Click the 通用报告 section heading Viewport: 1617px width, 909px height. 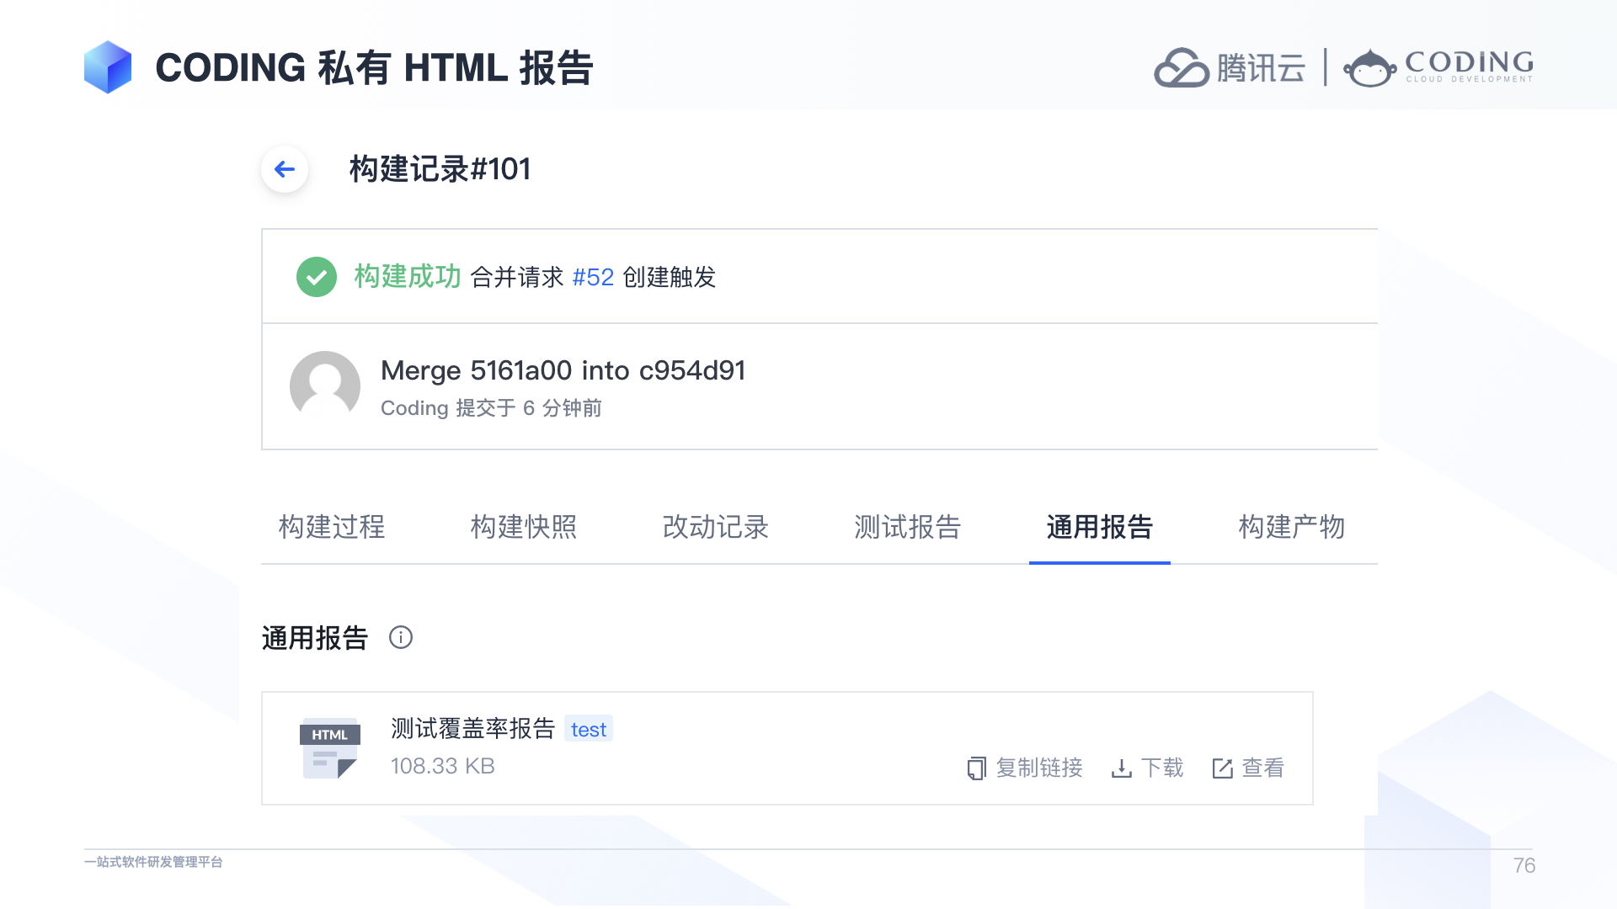click(x=315, y=638)
